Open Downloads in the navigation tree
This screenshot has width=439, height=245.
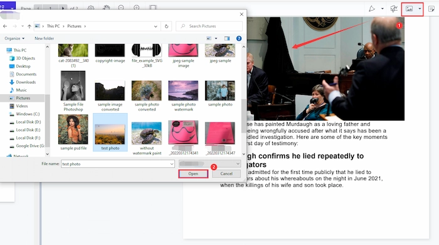point(23,82)
